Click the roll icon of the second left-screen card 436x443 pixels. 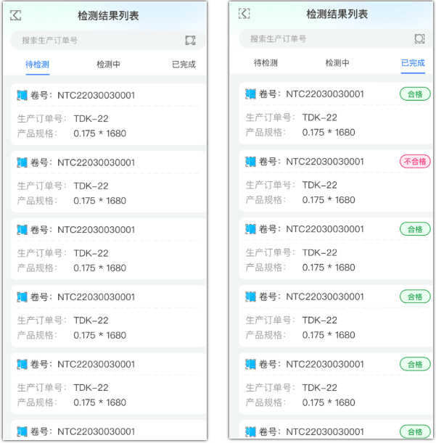(x=22, y=163)
